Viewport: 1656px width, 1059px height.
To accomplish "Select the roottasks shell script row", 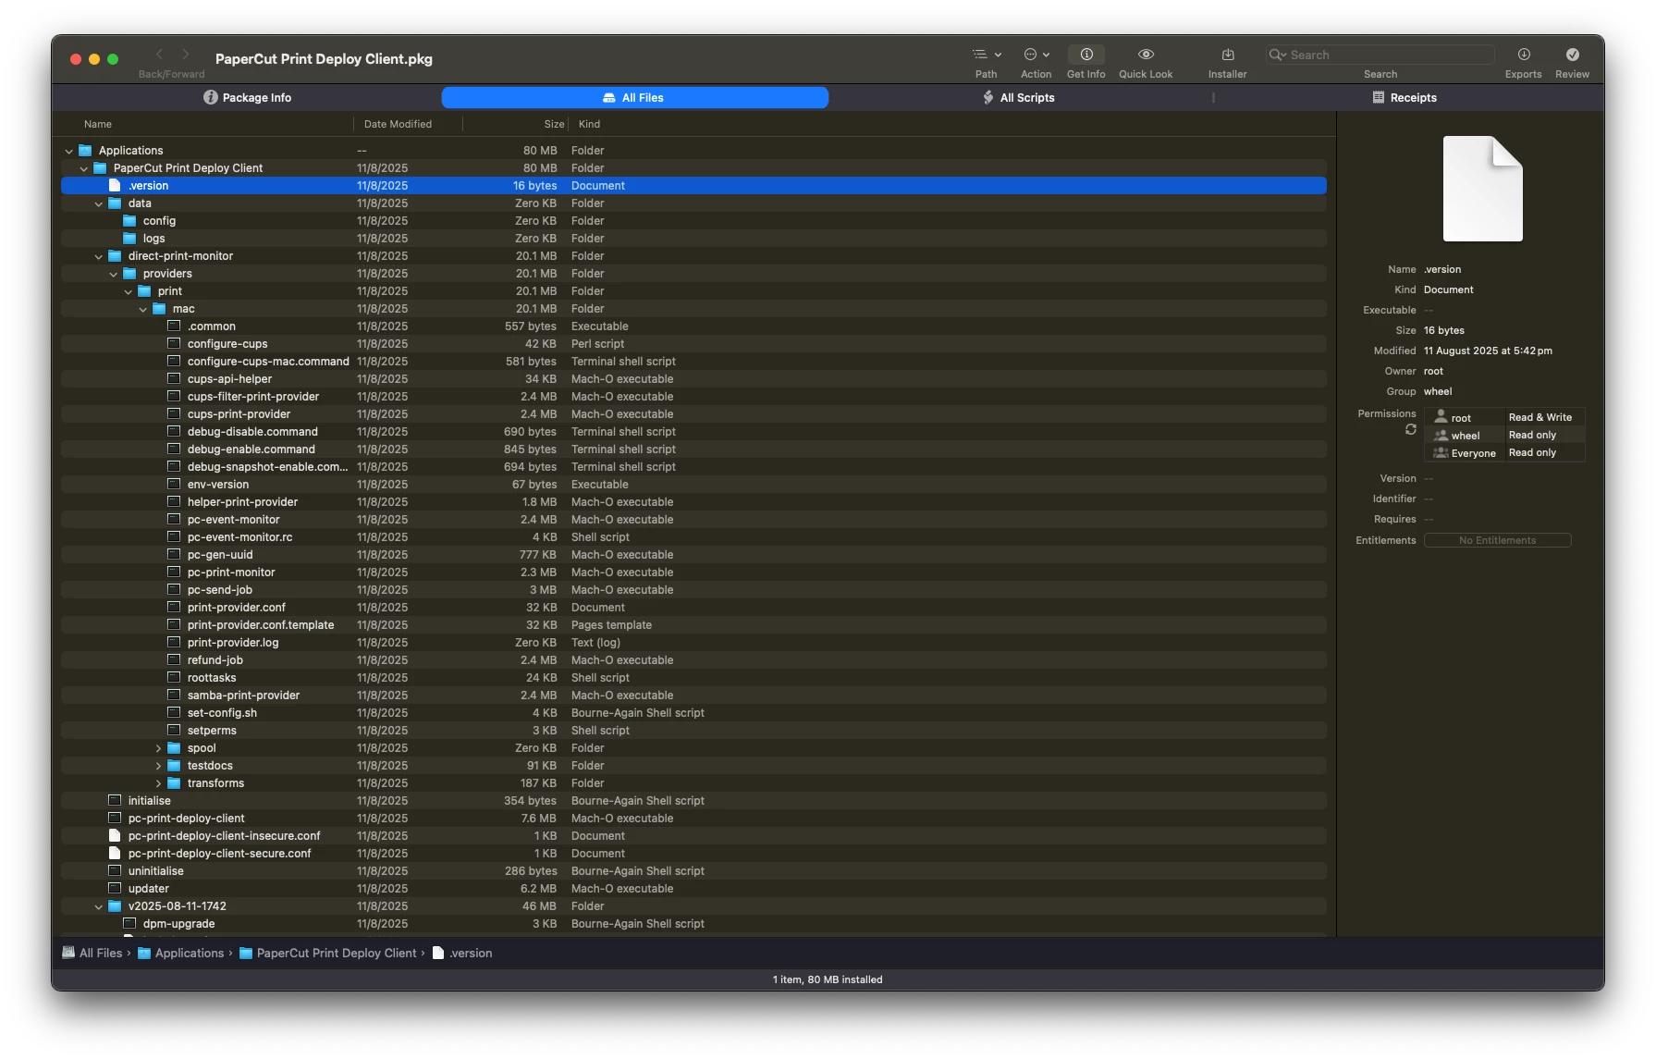I will (693, 677).
